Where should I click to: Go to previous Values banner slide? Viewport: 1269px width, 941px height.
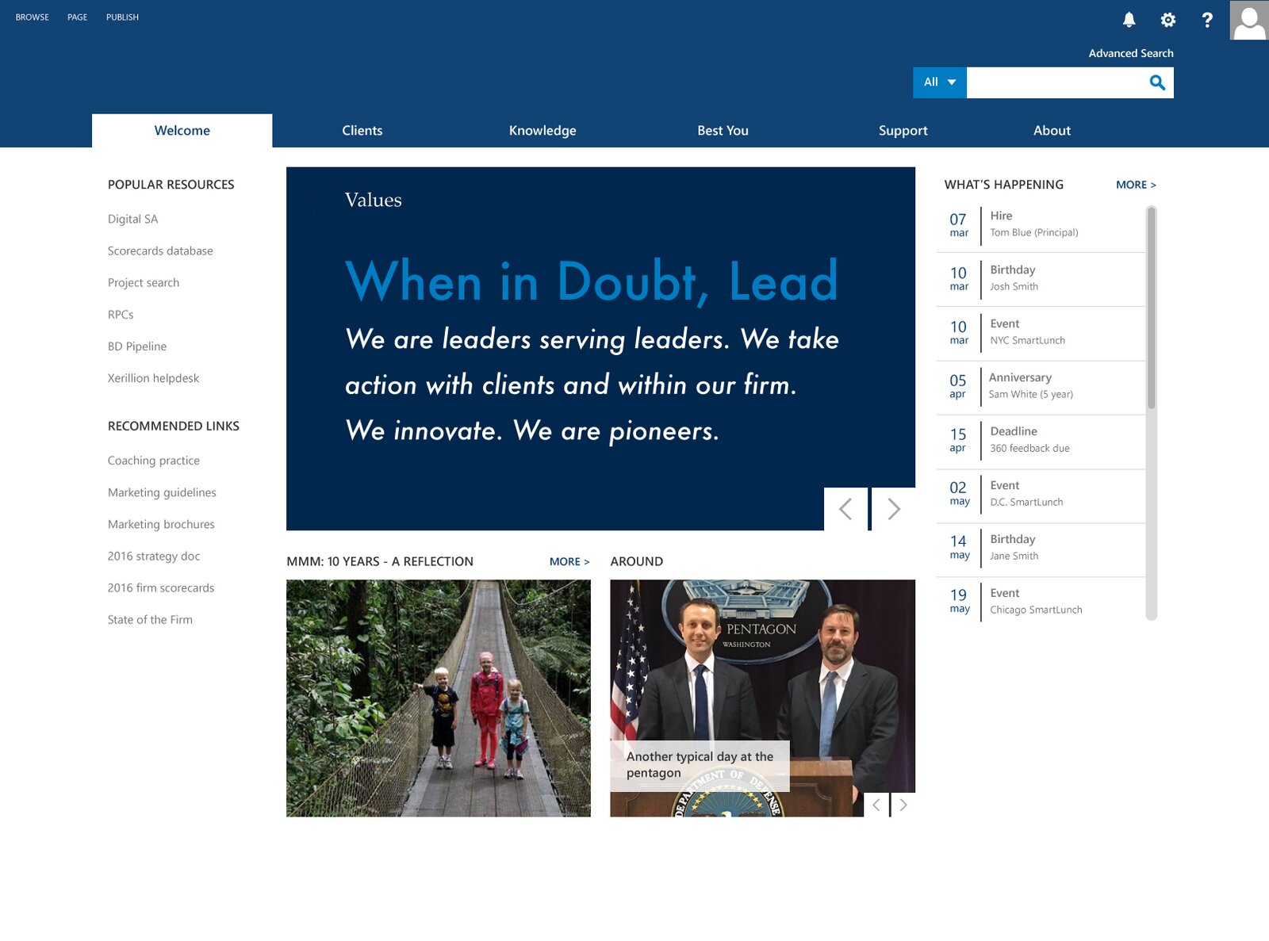[845, 509]
